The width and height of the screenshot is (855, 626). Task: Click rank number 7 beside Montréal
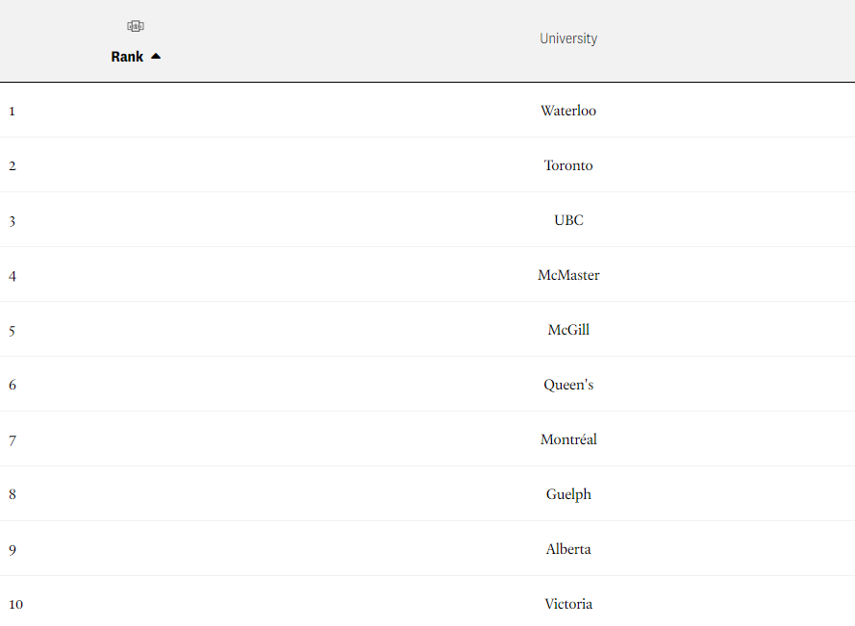[13, 439]
